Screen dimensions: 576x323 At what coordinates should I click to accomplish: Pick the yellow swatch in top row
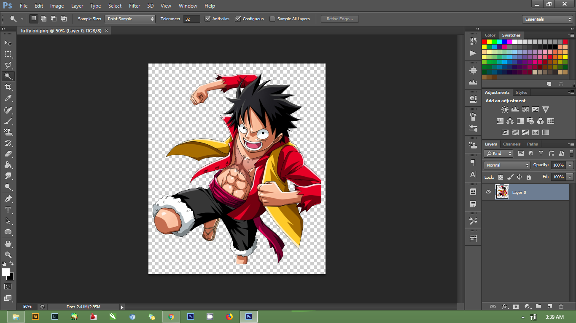click(490, 42)
